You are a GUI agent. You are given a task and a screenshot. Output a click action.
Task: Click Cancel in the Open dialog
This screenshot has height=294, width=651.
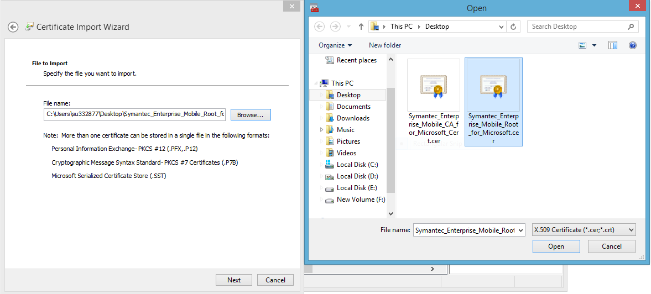[612, 246]
